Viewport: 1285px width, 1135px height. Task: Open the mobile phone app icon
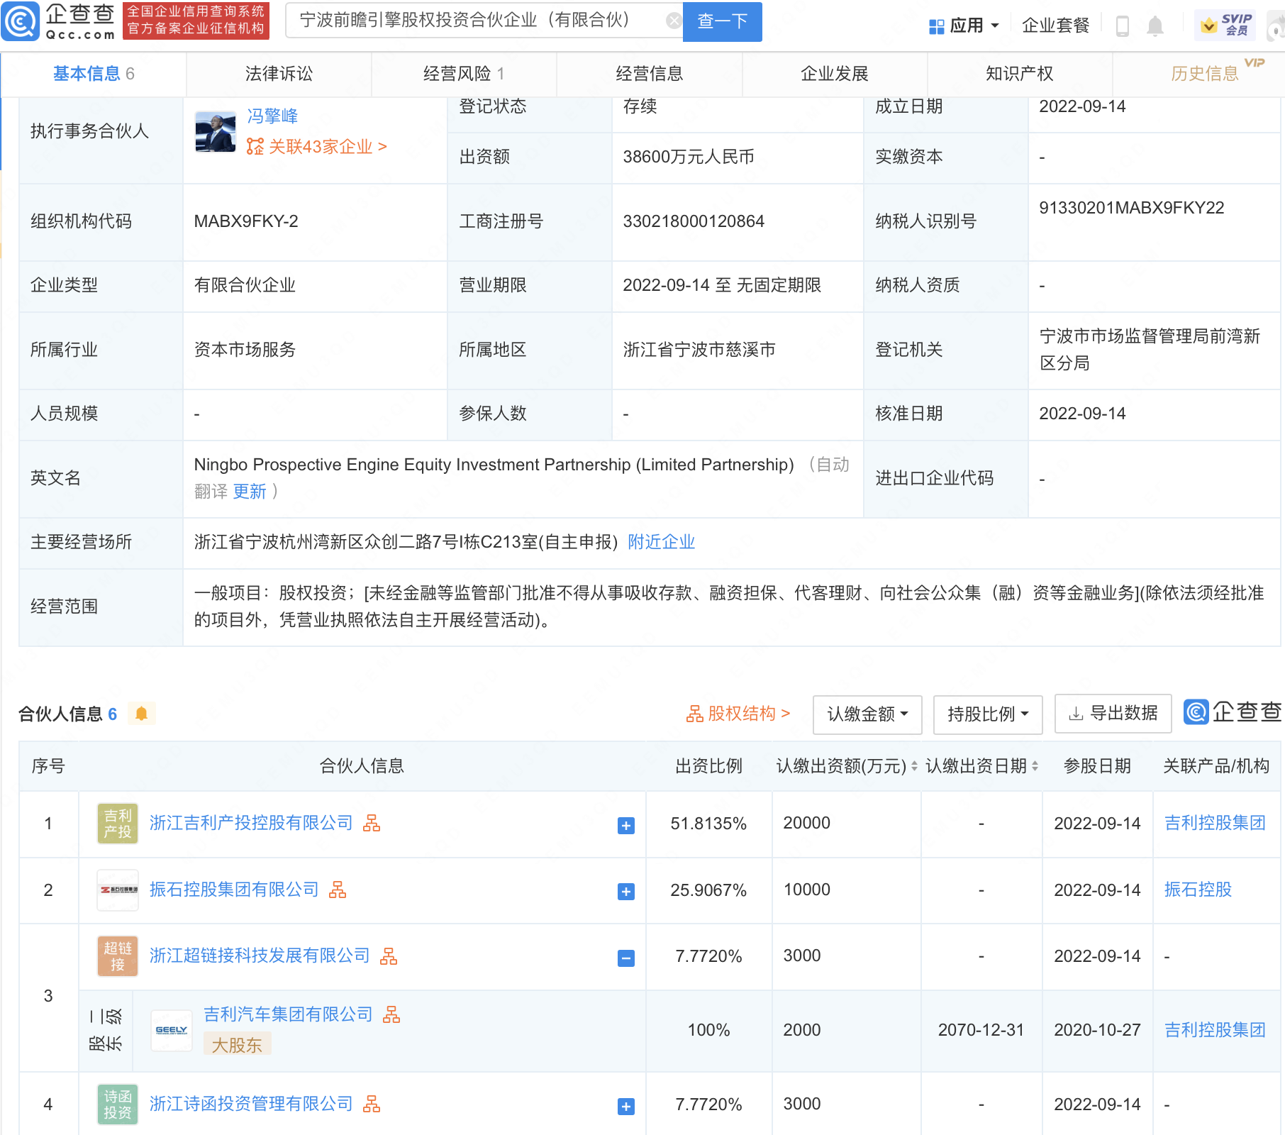pyautogui.click(x=1123, y=26)
